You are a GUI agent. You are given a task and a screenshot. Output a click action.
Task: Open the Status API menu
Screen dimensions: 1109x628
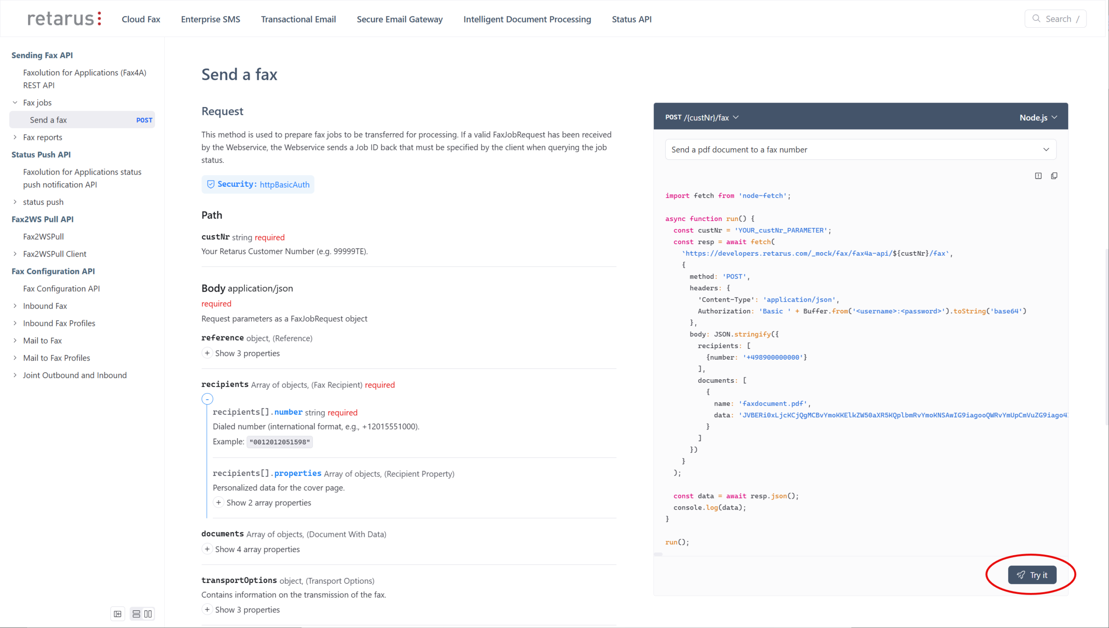point(632,19)
